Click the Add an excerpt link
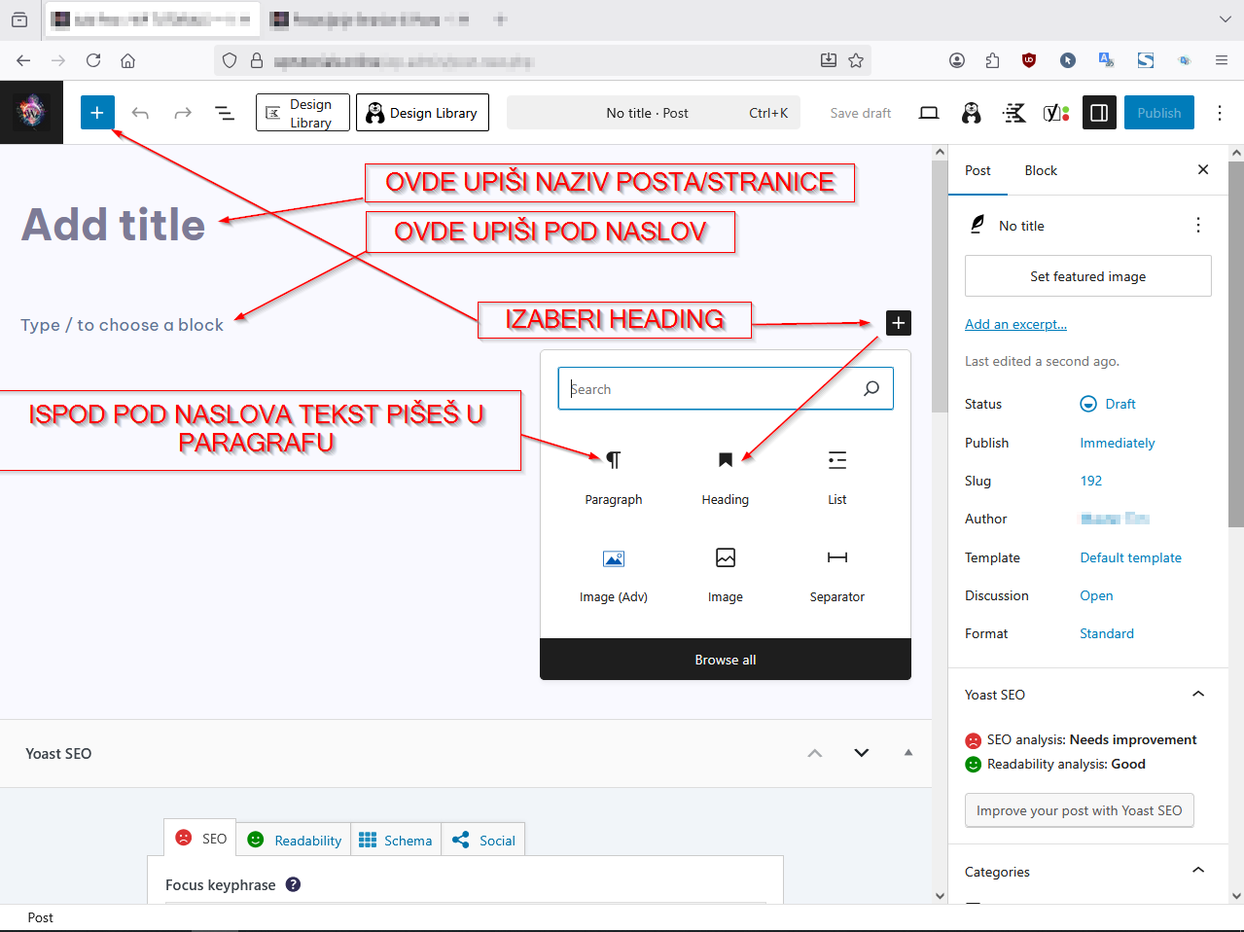This screenshot has height=932, width=1244. click(x=1015, y=324)
